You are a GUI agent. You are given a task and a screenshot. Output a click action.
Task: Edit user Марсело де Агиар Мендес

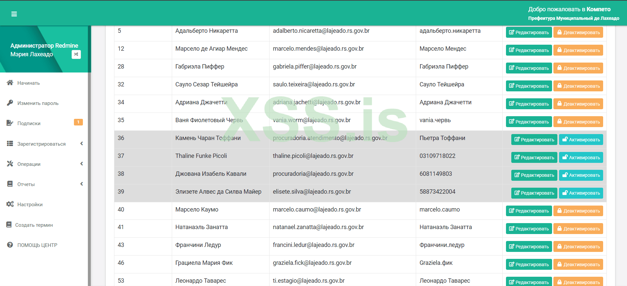point(529,50)
